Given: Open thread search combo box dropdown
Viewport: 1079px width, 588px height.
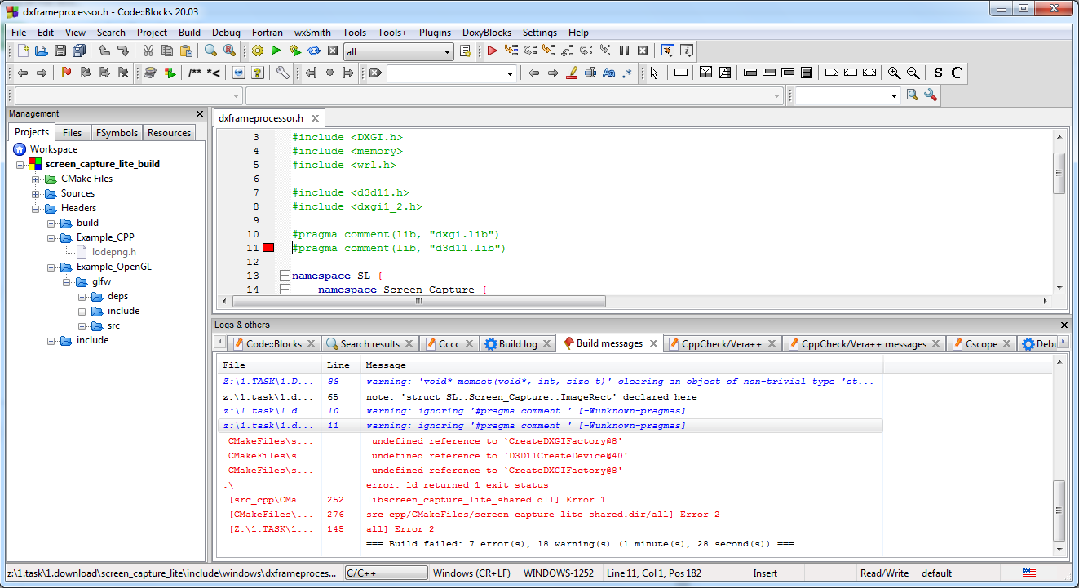Looking at the screenshot, I should (x=894, y=95).
